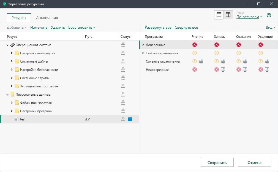Viewport: 278px width, 172px height.
Task: Toggle the lock status for Системные файлы
Action: coord(123,61)
